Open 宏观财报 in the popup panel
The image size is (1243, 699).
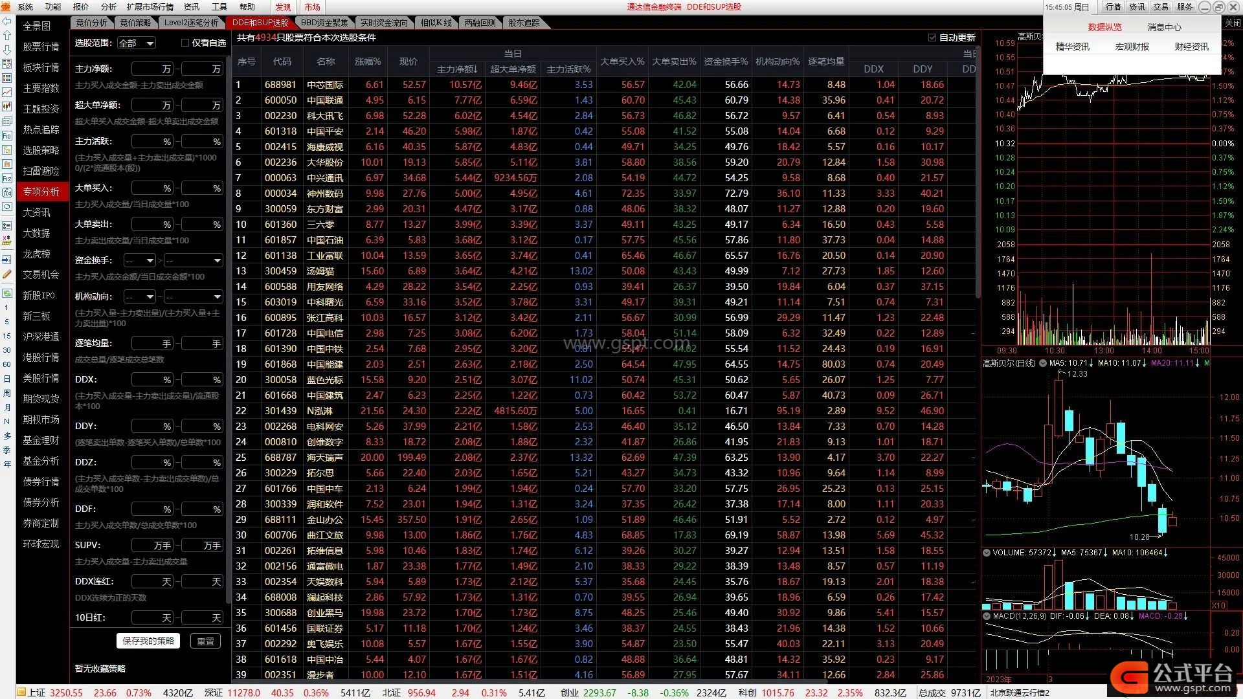pyautogui.click(x=1132, y=47)
